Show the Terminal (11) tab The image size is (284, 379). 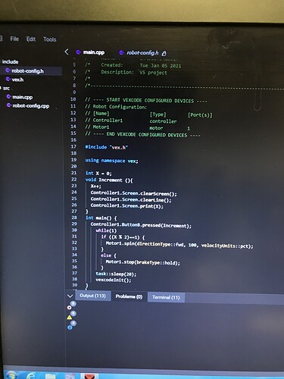pyautogui.click(x=166, y=297)
